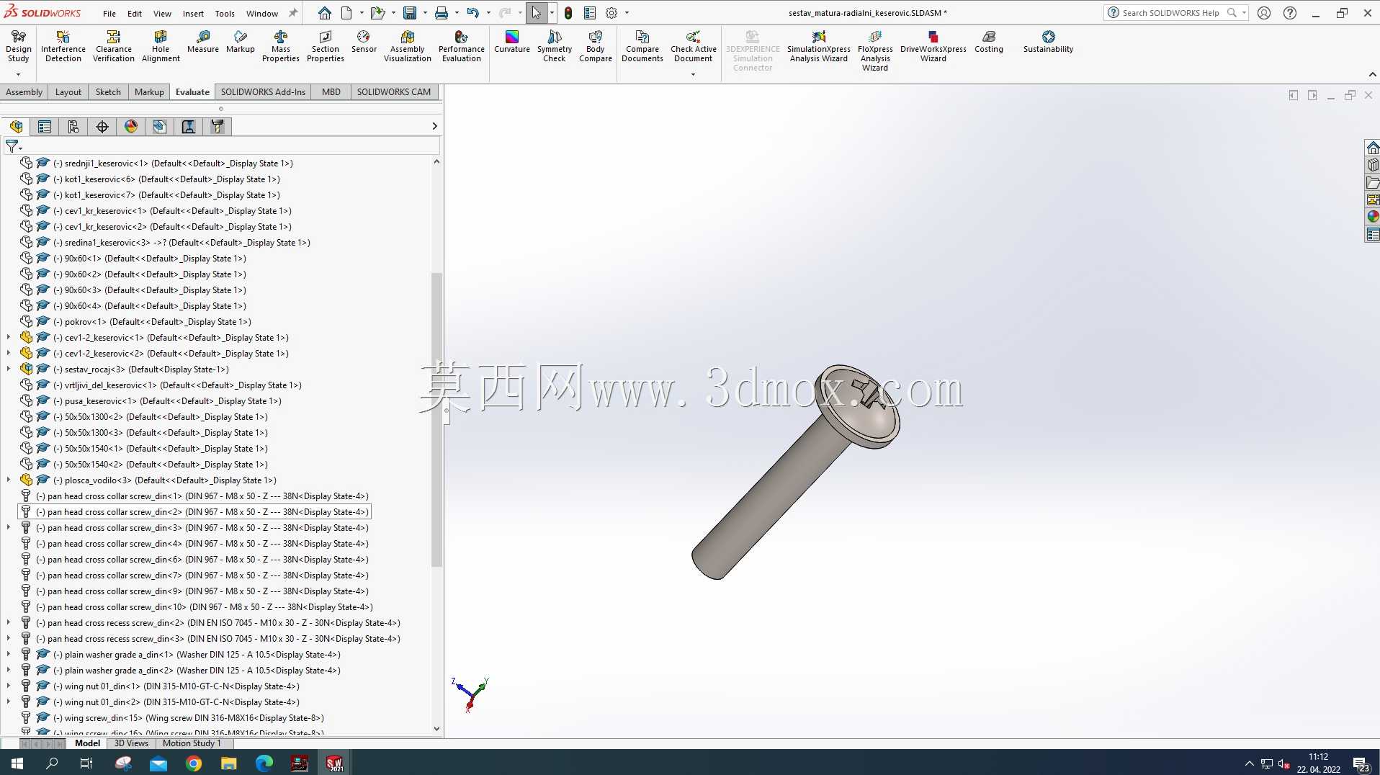This screenshot has height=775, width=1380.
Task: Open ConfigurationManager panel tab
Action: tap(73, 127)
